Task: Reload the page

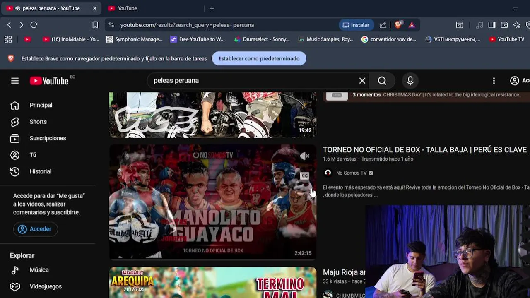Action: click(x=34, y=25)
